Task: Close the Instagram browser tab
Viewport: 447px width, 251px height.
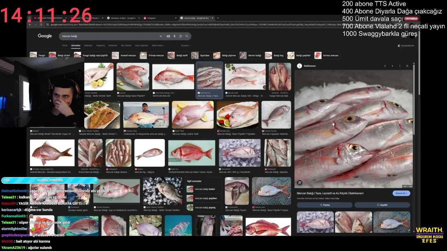Action: (176, 18)
